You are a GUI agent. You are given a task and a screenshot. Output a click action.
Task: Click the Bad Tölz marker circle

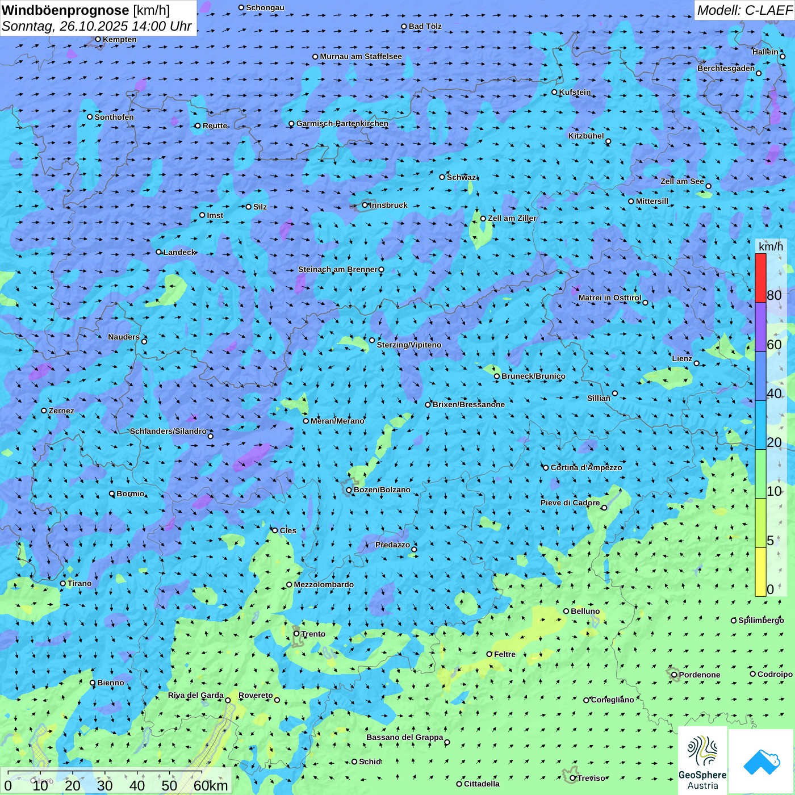(x=404, y=26)
